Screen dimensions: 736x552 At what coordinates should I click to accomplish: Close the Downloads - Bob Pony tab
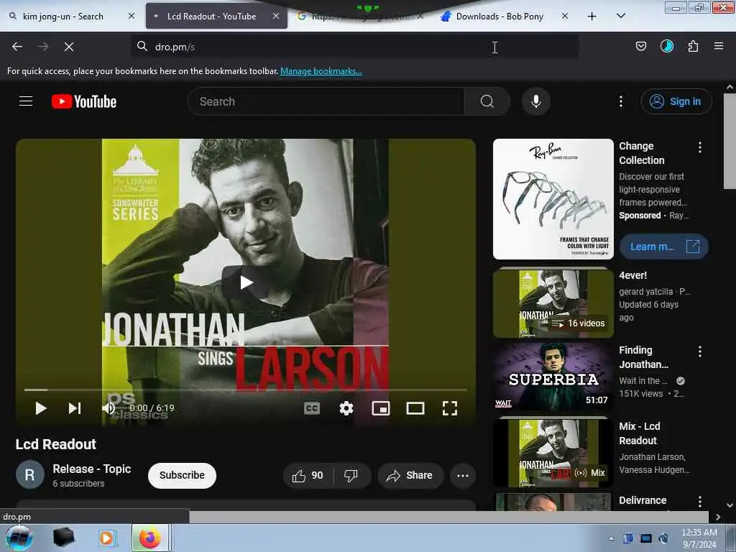[x=565, y=16]
